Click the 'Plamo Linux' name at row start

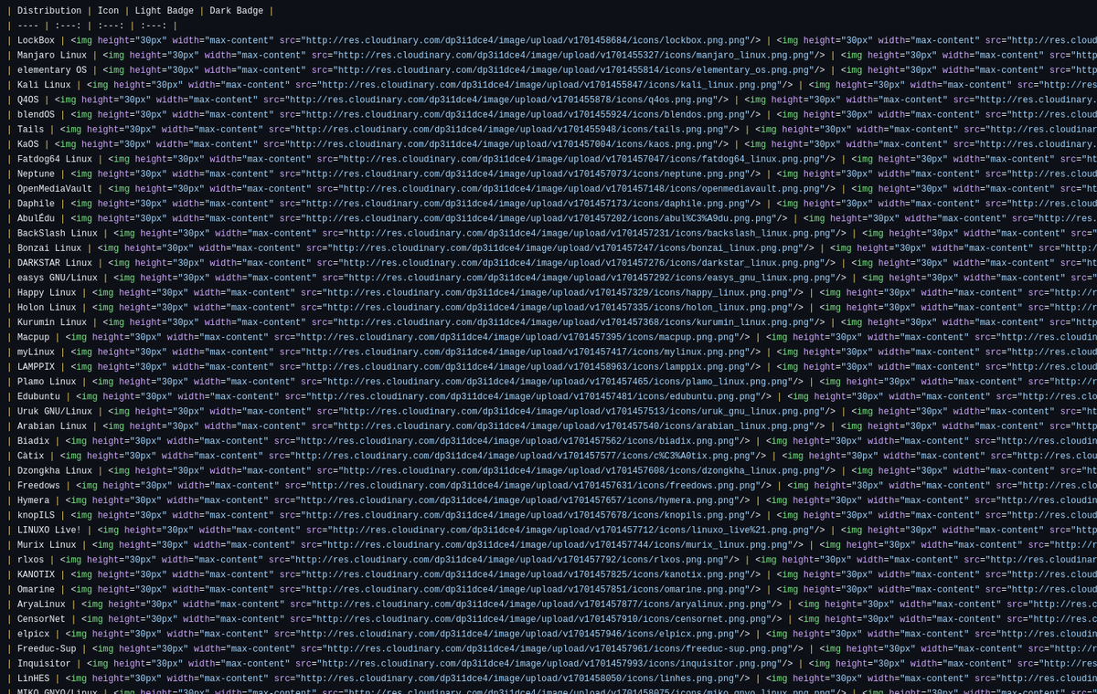click(47, 382)
